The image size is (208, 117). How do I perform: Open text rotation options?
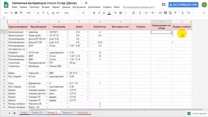pos(153,13)
